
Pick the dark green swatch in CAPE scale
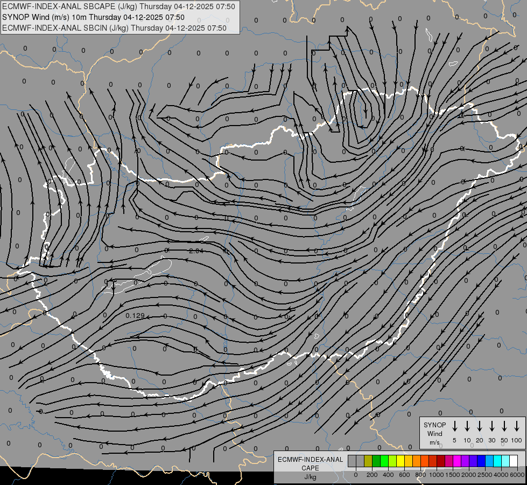(x=376, y=461)
